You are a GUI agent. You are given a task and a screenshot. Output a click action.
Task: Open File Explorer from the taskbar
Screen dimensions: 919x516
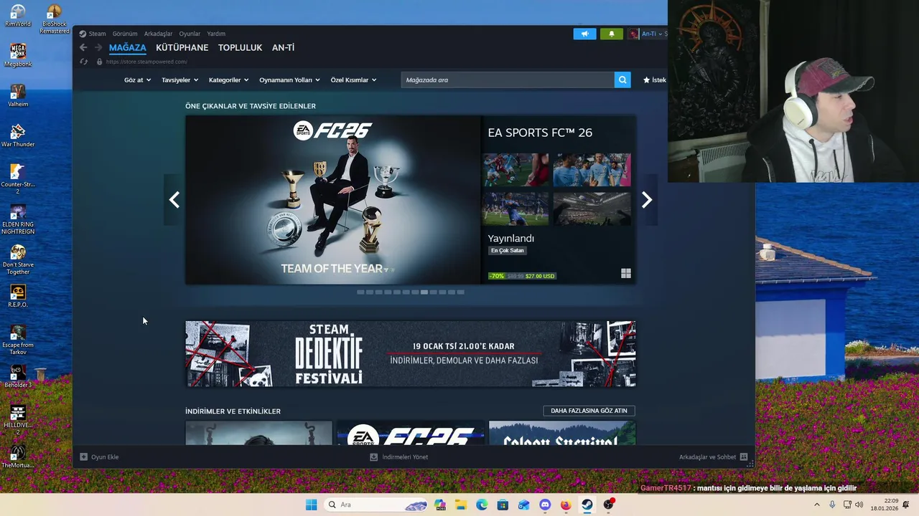click(460, 505)
